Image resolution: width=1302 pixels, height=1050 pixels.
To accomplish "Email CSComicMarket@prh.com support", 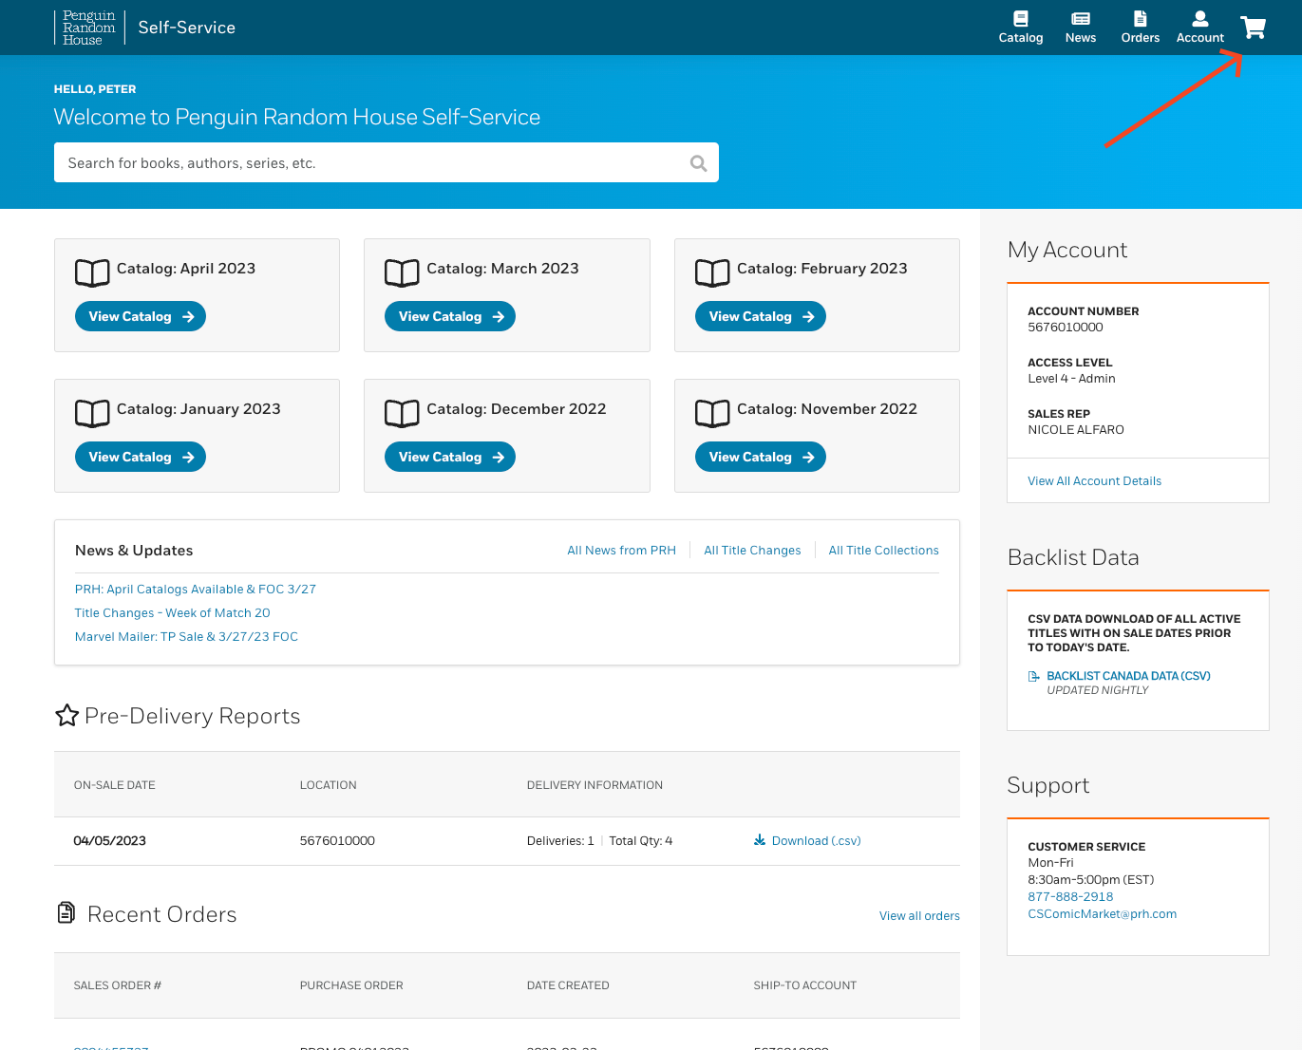I will point(1102,914).
